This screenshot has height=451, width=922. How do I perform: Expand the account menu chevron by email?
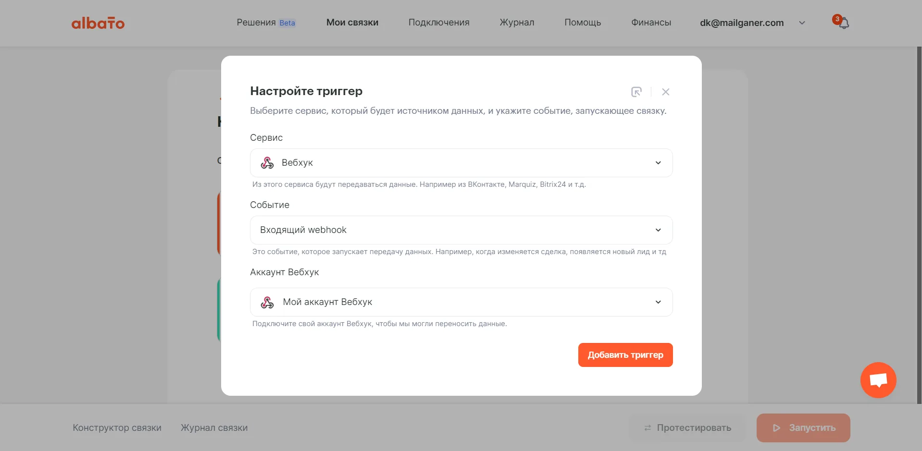802,23
